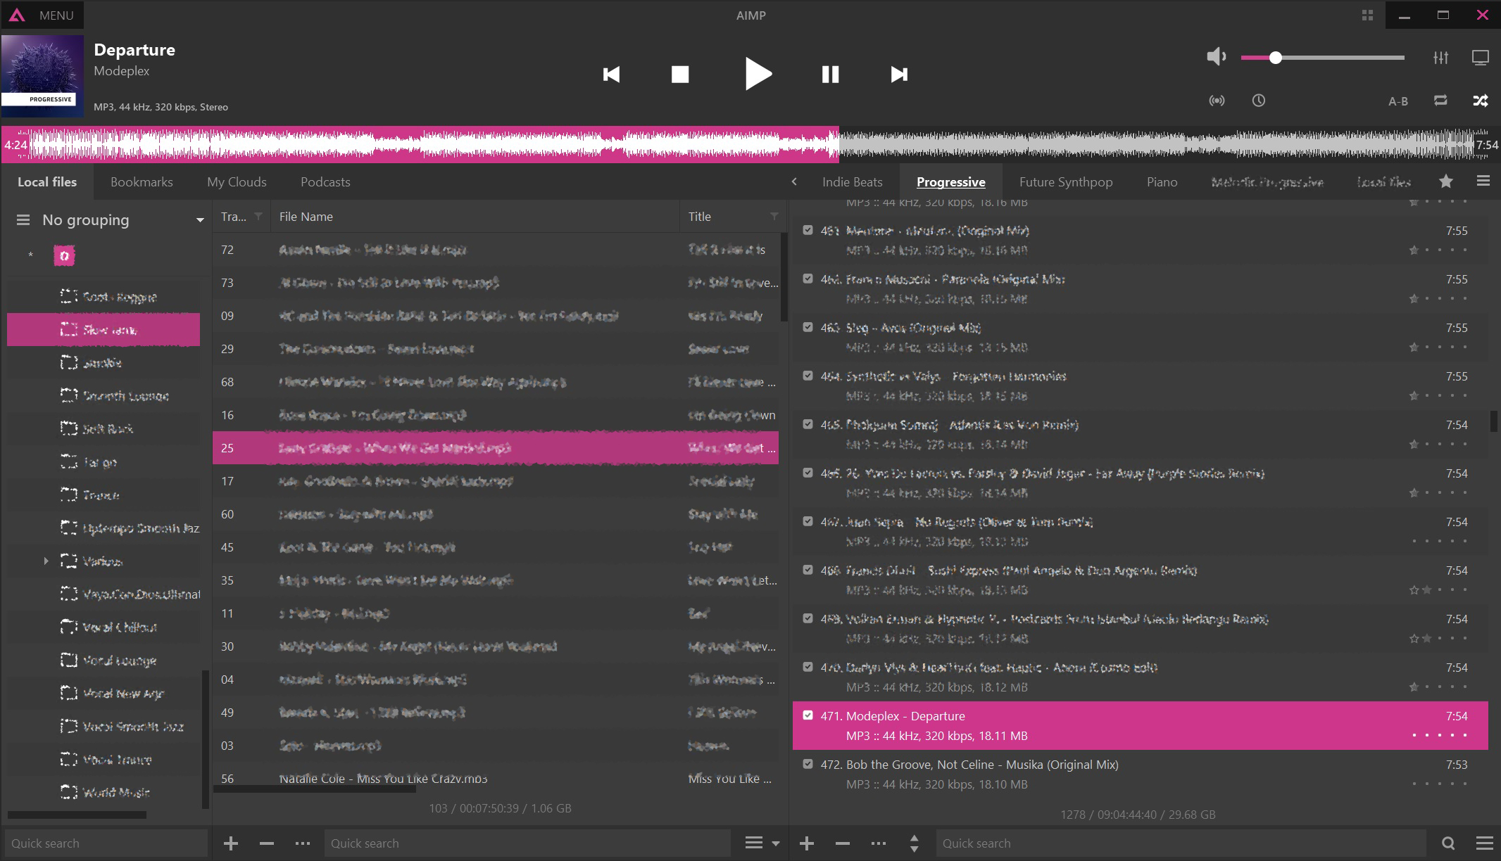Click the shuffle playback icon
1501x861 pixels.
1480,101
